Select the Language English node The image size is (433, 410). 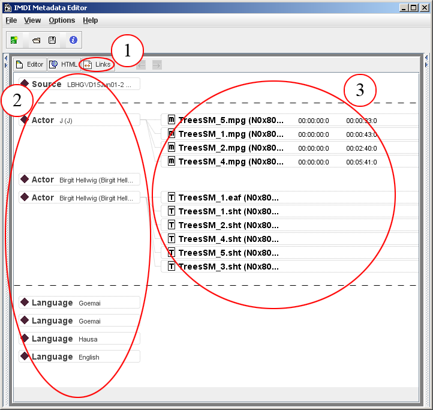tap(79, 357)
